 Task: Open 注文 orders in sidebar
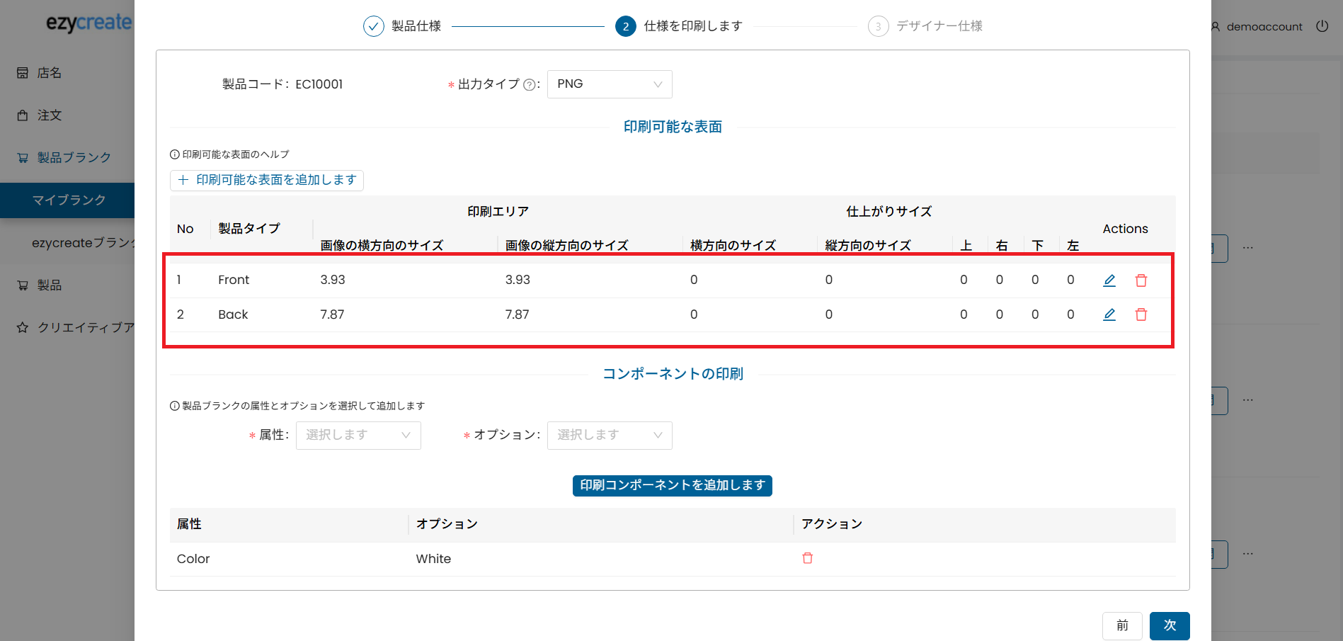pyautogui.click(x=50, y=115)
